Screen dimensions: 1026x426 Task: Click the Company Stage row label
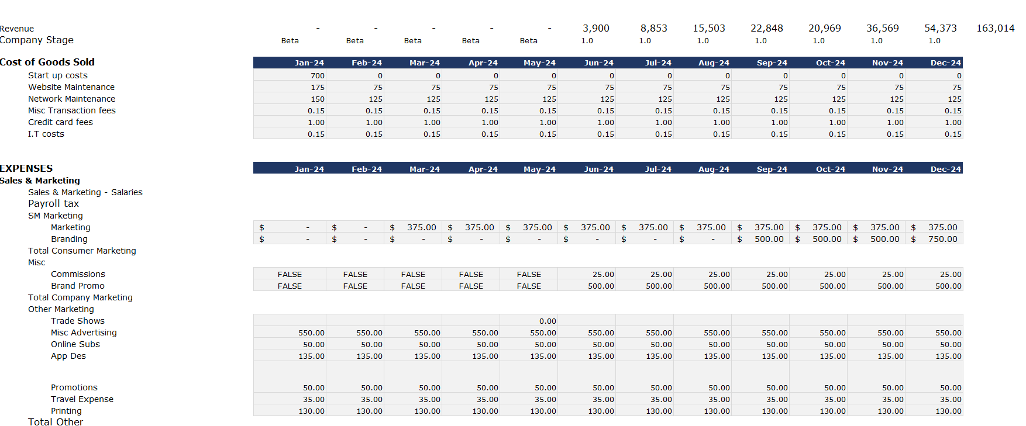pyautogui.click(x=37, y=40)
